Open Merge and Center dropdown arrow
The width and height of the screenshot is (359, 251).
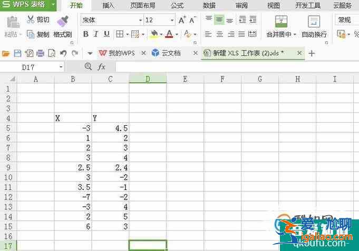pos(295,35)
